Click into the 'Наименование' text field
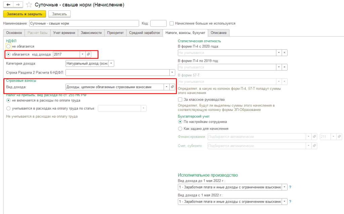Image resolution: width=344 pixels, height=214 pixels. pyautogui.click(x=84, y=24)
